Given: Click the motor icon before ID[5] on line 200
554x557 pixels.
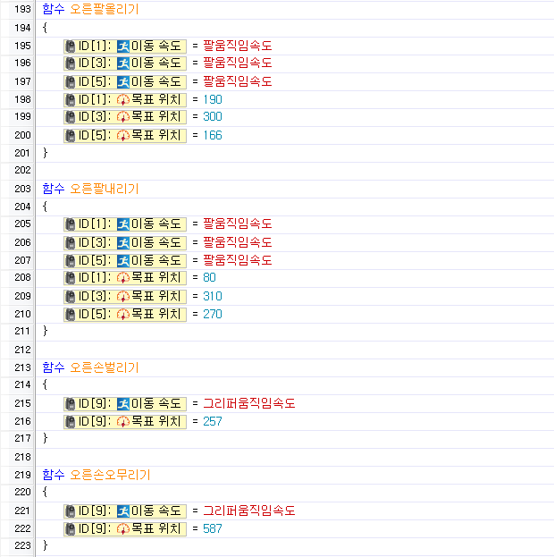Looking at the screenshot, I should coord(71,135).
